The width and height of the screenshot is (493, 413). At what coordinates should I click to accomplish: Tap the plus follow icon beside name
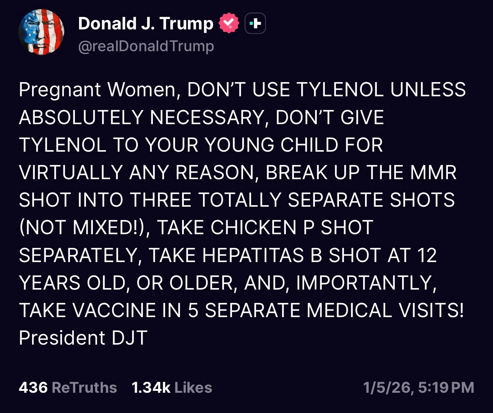pyautogui.click(x=255, y=24)
